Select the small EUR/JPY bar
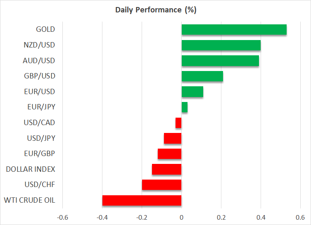311x225 pixels. [x=185, y=107]
